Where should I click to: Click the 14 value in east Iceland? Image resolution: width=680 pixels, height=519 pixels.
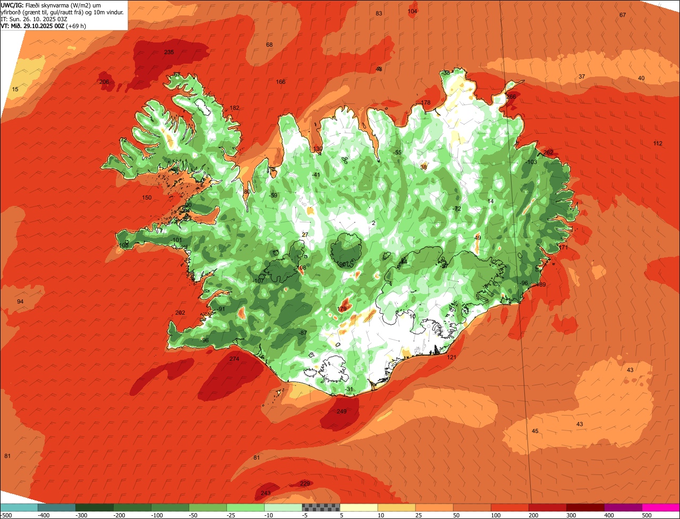(490, 201)
